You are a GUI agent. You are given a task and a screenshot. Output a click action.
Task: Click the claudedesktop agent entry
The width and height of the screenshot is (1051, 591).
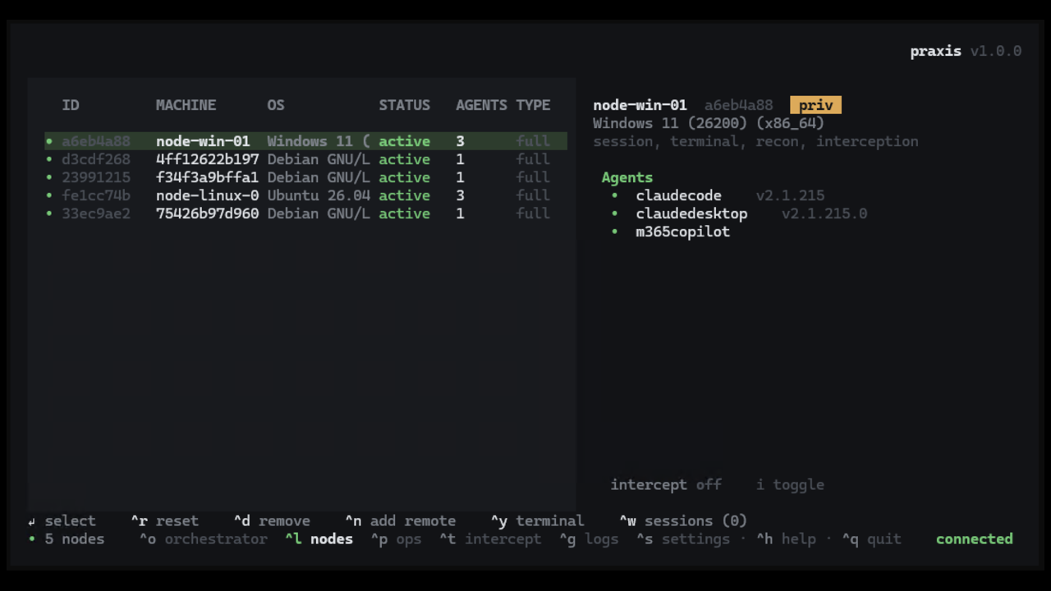[691, 213]
